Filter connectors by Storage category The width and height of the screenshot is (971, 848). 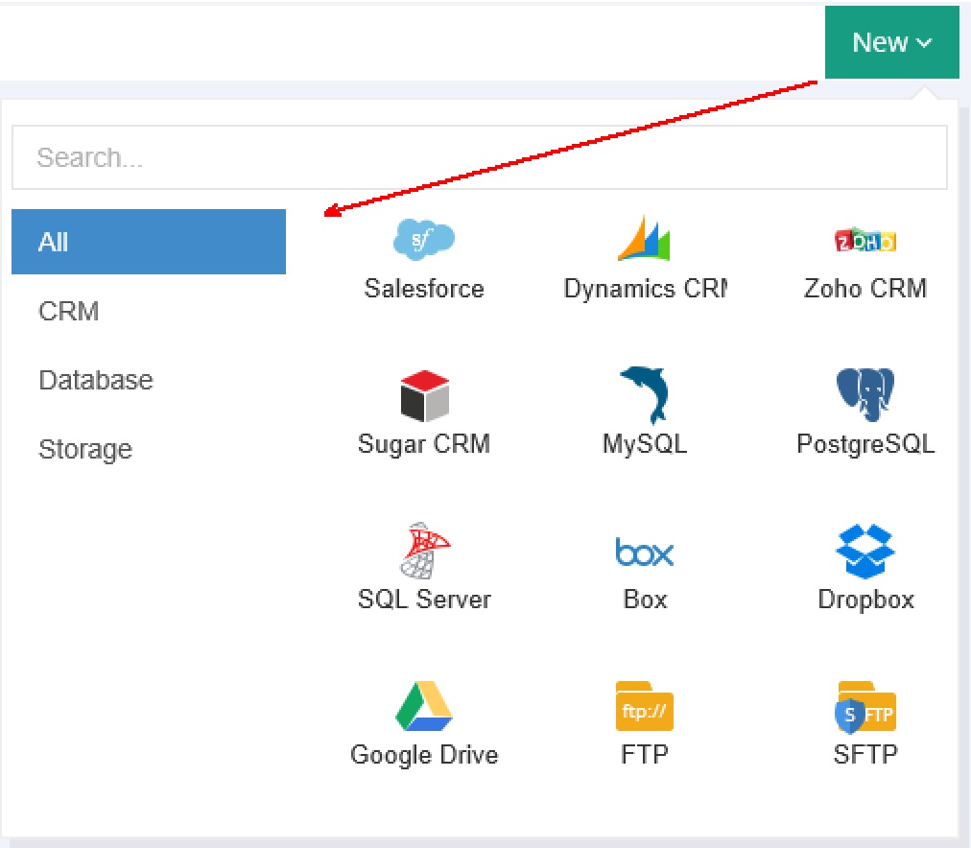(149, 449)
